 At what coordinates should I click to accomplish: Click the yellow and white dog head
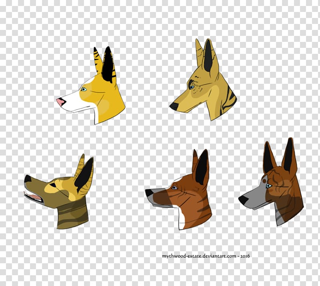pyautogui.click(x=92, y=85)
